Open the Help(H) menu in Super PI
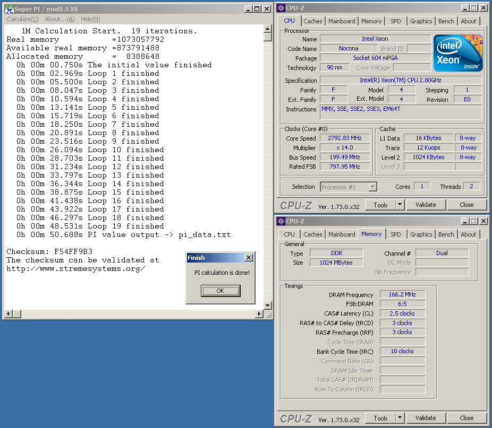 (x=90, y=19)
